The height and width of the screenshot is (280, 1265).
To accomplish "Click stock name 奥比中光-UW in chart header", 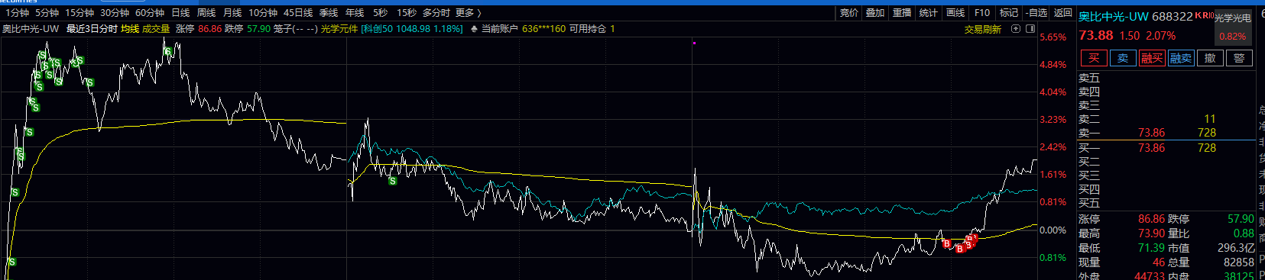I will coord(31,29).
